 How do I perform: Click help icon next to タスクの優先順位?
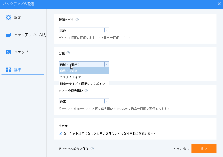point(86,91)
